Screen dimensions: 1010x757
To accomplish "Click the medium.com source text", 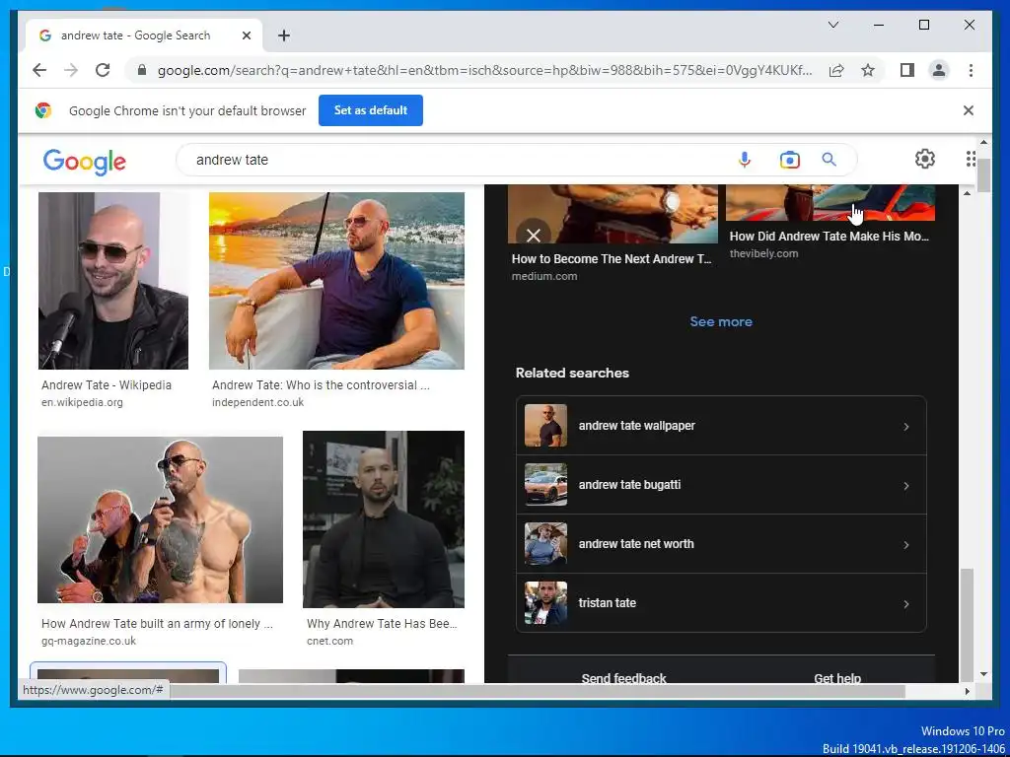I will pyautogui.click(x=544, y=276).
